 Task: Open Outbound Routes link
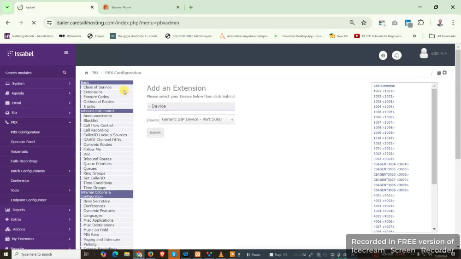coord(99,102)
